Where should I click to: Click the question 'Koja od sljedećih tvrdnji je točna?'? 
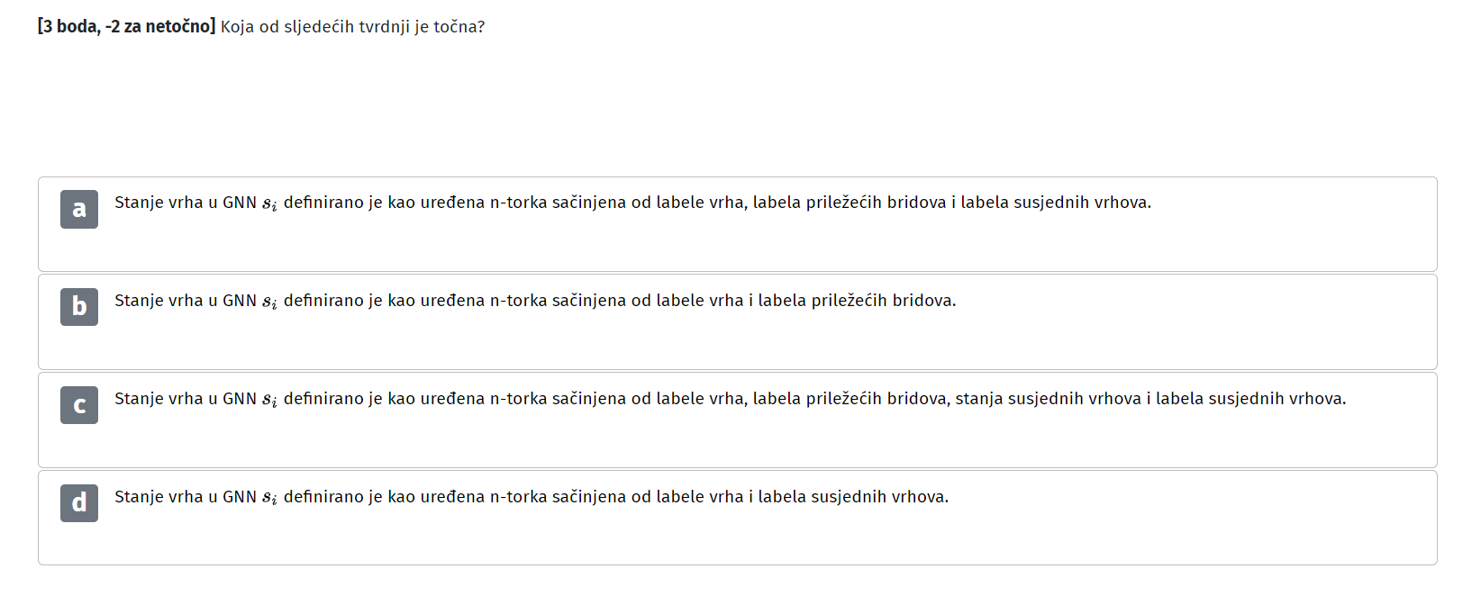tap(352, 27)
